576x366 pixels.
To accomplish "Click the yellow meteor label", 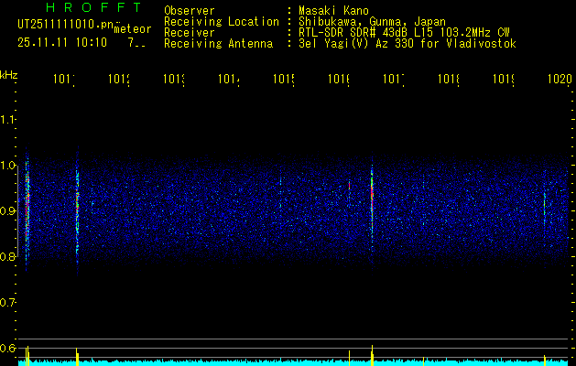I will 132,29.
